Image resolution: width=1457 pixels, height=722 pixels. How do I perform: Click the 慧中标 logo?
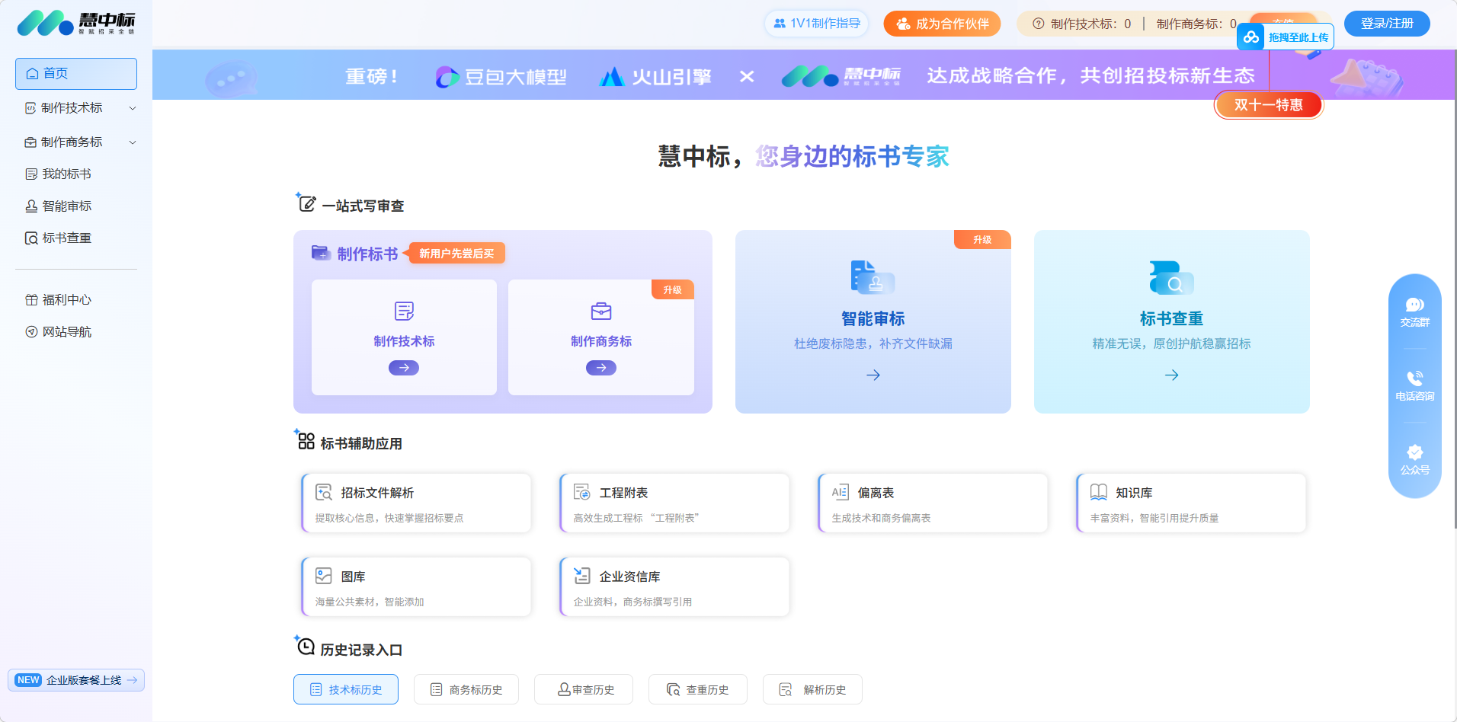[x=76, y=23]
